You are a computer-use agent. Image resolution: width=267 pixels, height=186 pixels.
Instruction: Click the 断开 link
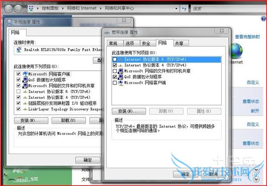coord(255,111)
